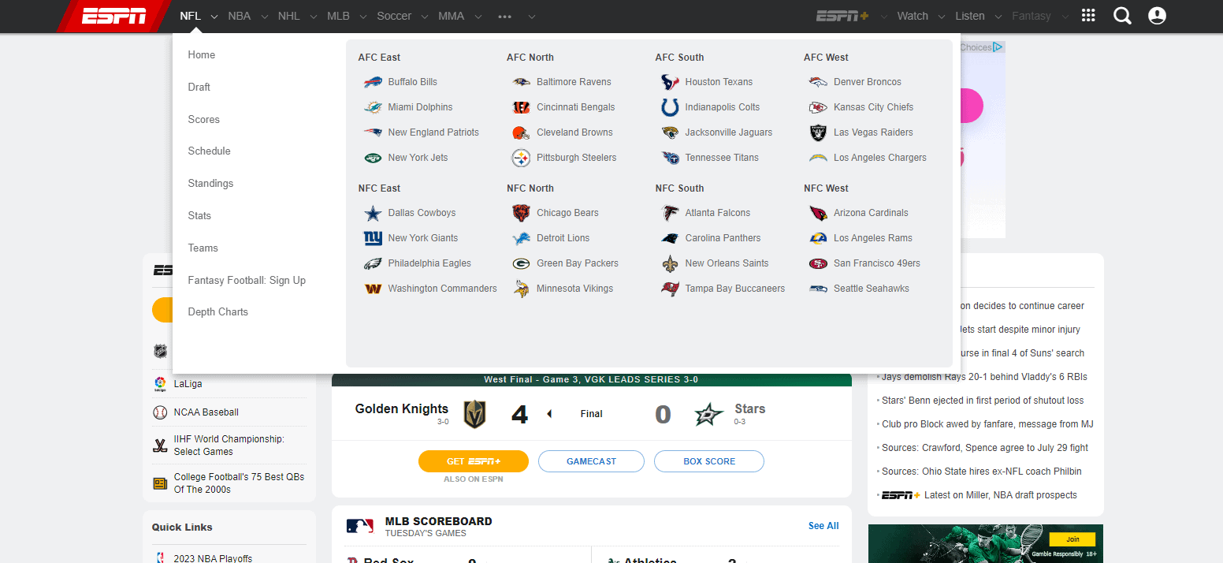Expand the Watch dropdown chevron
The height and width of the screenshot is (563, 1223).
click(942, 17)
